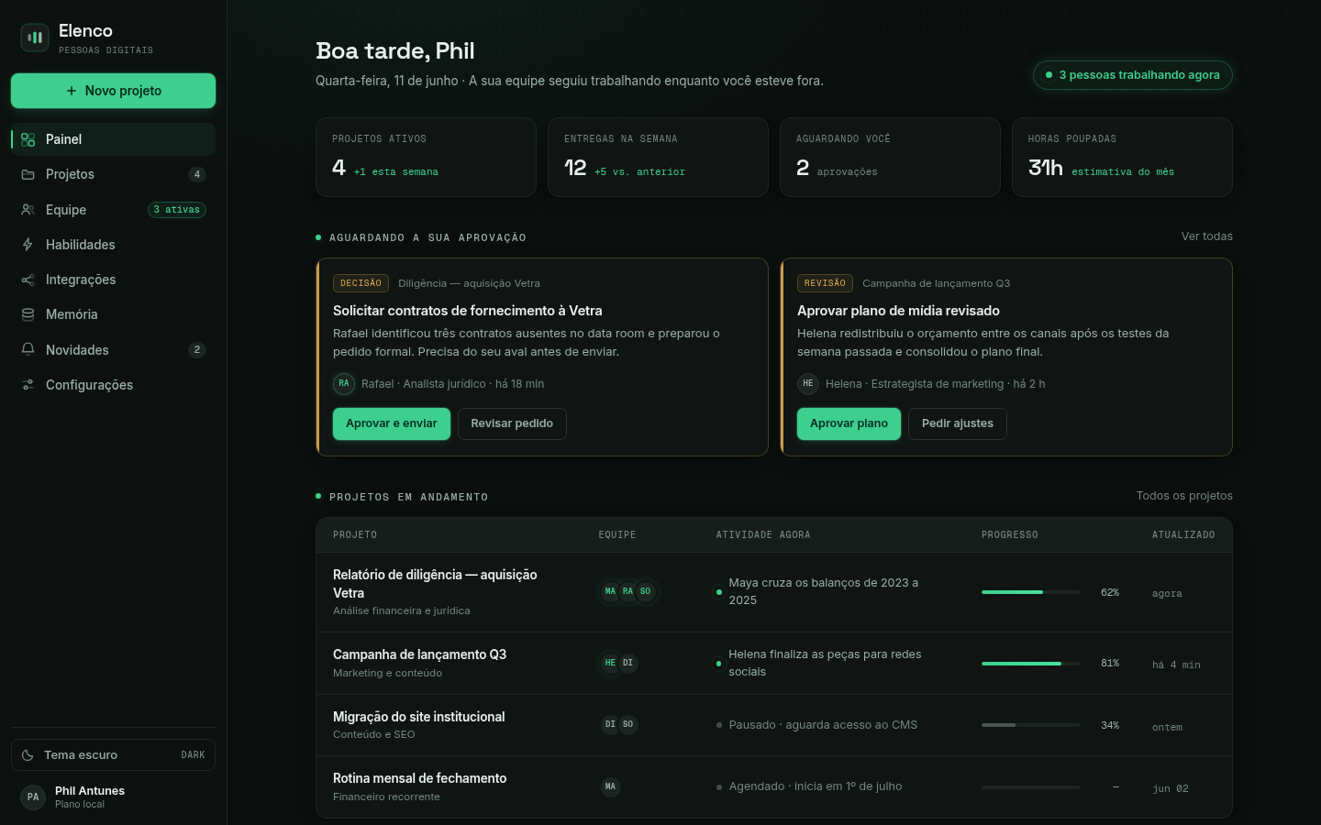Open the Painel menu item
The image size is (1321, 825).
(113, 139)
